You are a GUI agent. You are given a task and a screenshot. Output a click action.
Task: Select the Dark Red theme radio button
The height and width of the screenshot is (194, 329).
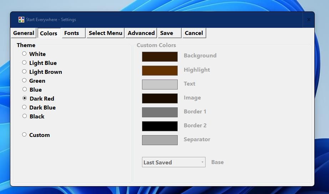pos(25,98)
